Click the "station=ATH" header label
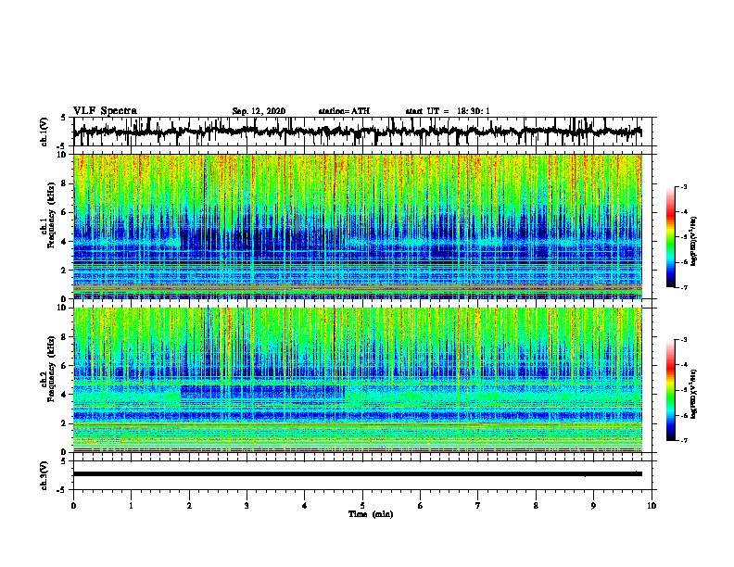Image resolution: width=734 pixels, height=567 pixels. [344, 111]
